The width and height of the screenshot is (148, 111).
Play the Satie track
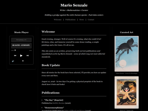[21, 56]
